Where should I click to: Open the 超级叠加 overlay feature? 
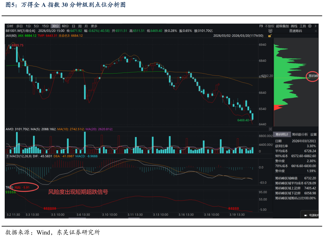coord(282,26)
